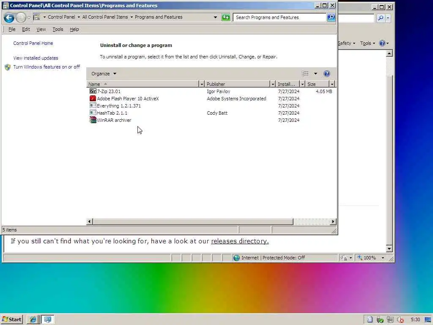Click the red security alert tray icon
This screenshot has height=325, width=433.
400,320
